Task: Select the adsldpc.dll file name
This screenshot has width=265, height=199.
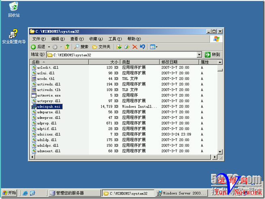Action: [x=48, y=145]
